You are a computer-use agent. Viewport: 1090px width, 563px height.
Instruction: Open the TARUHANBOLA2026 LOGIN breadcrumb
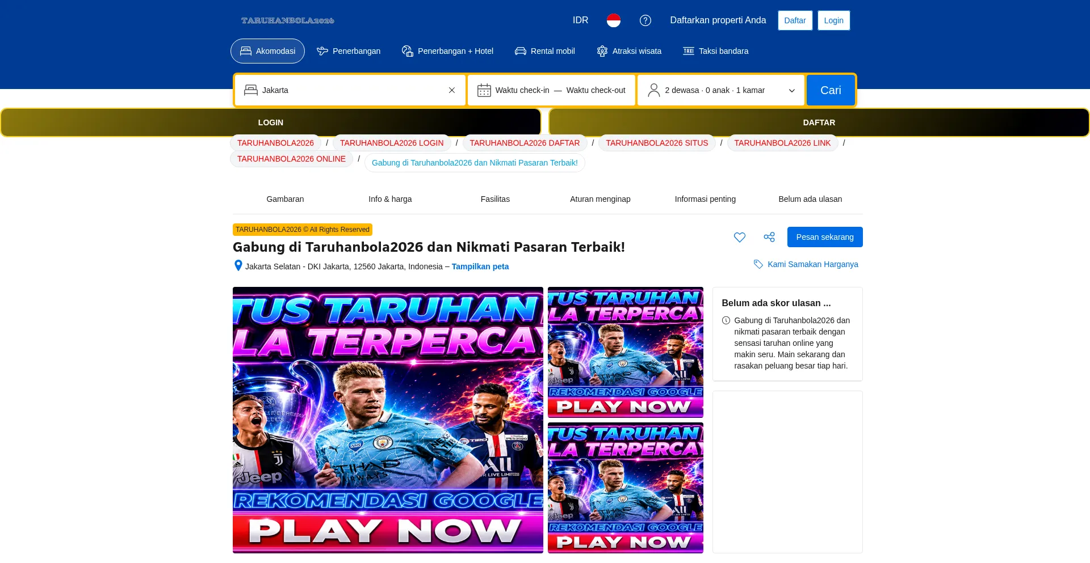coord(392,143)
